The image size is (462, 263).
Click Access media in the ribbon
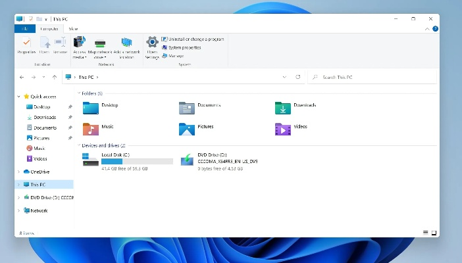tap(80, 46)
